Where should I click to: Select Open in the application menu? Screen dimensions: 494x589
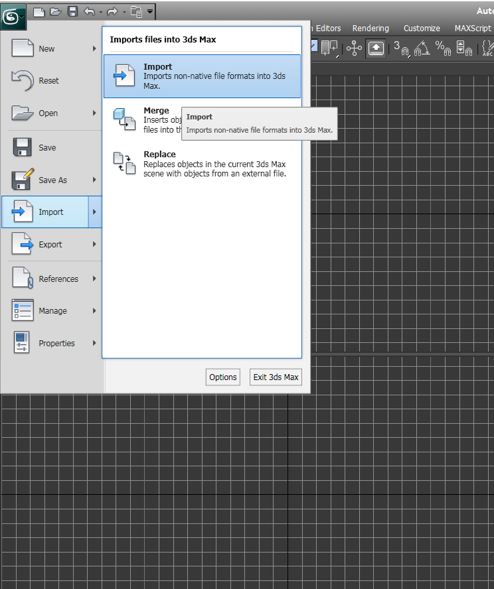(52, 113)
